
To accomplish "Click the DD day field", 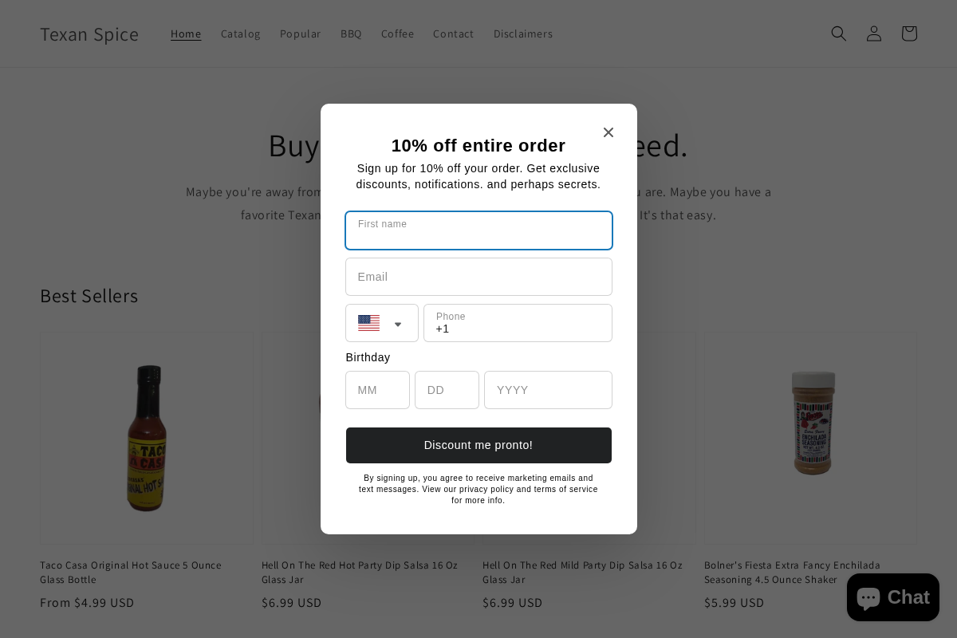I will 447,390.
